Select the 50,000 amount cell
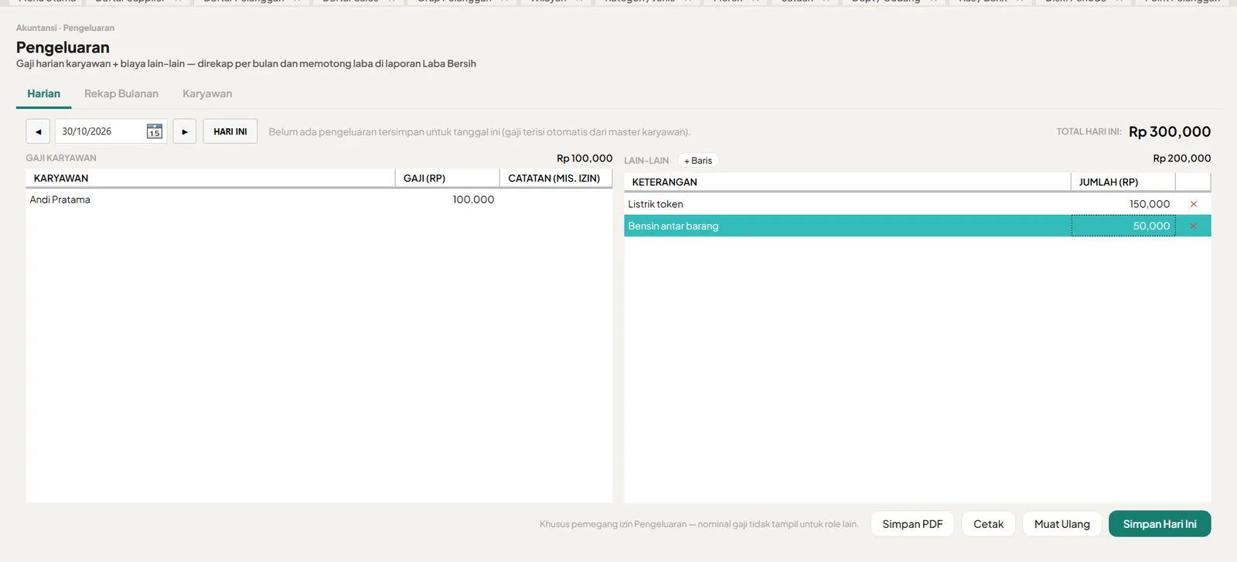1237x562 pixels. (1123, 226)
